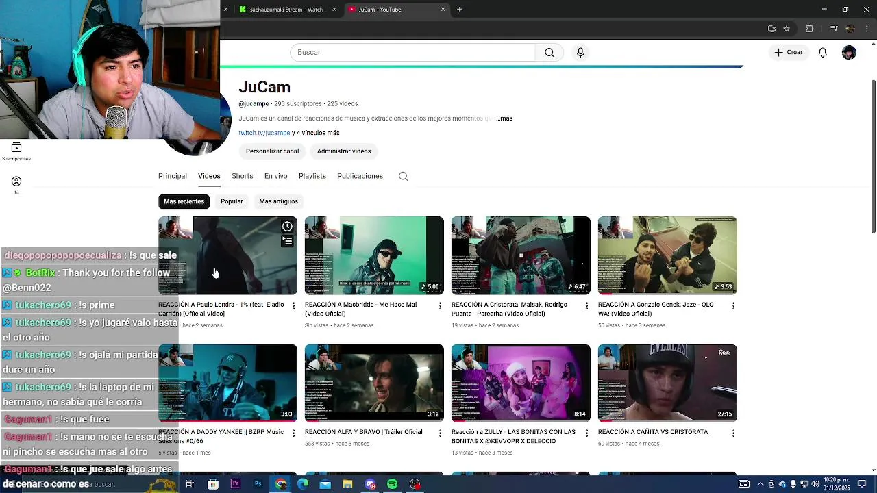877x493 pixels.
Task: Open options menu for Macbridde video
Action: (440, 306)
